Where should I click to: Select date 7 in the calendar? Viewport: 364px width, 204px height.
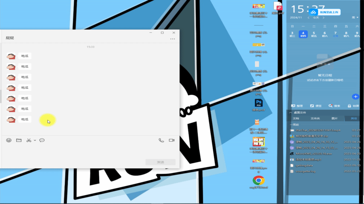click(335, 34)
